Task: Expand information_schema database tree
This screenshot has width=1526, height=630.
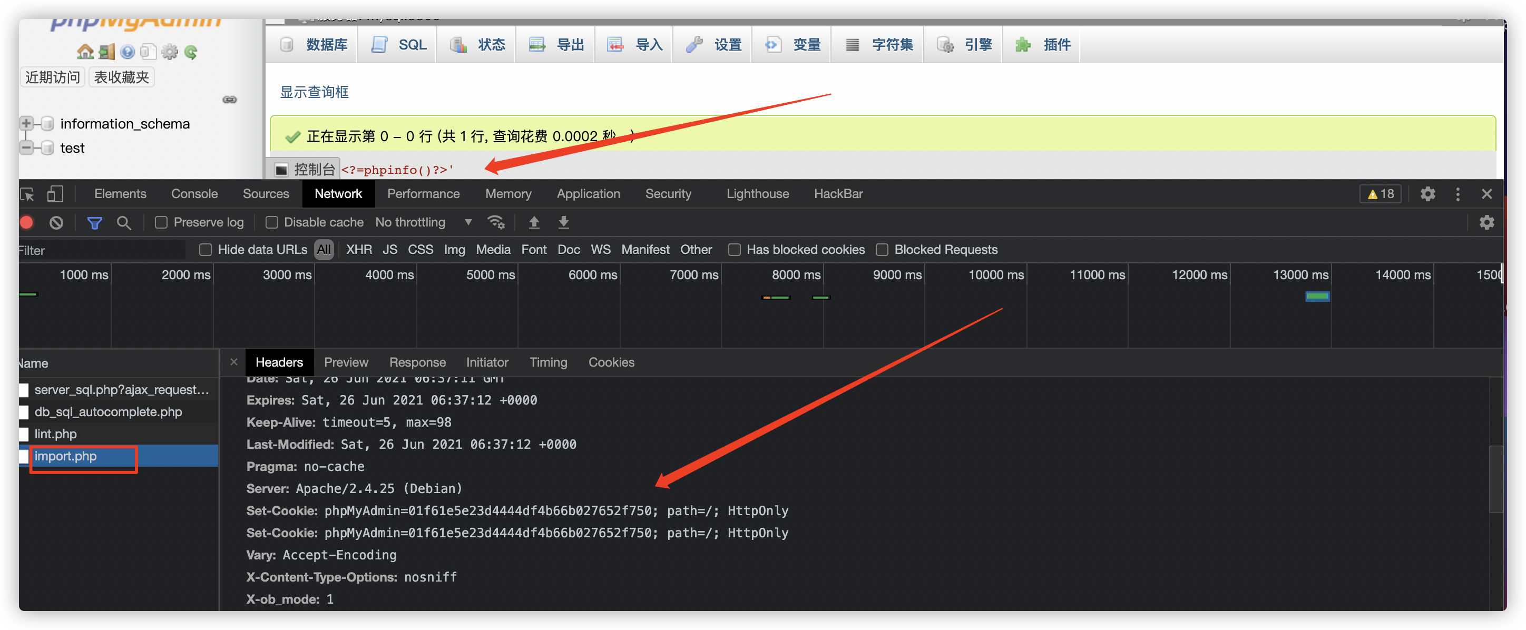Action: (x=27, y=124)
